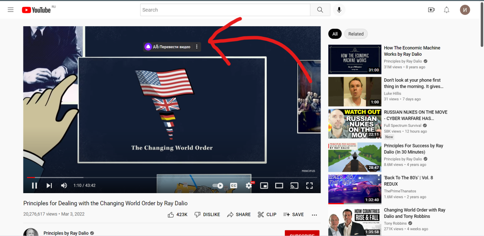Open video settings gear
Screen dimensions: 484x236
tap(249, 185)
